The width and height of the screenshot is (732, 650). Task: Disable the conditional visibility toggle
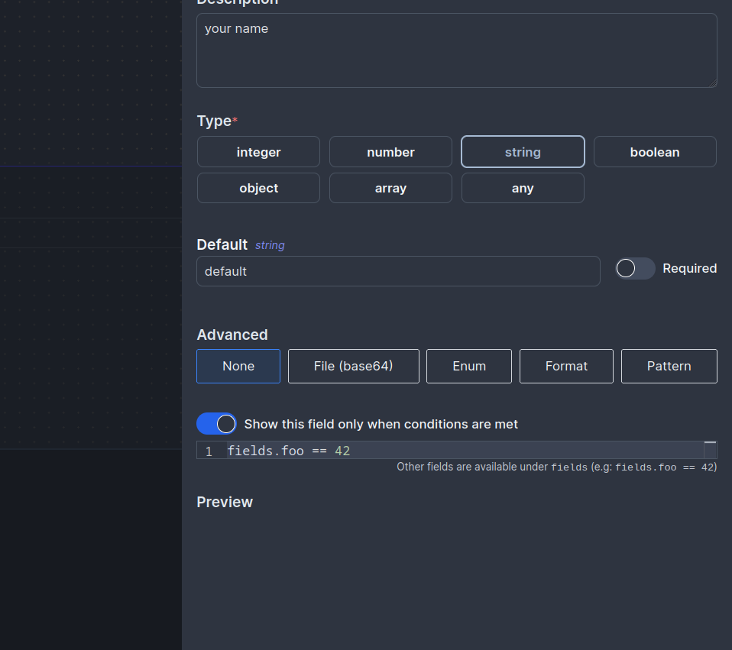216,423
